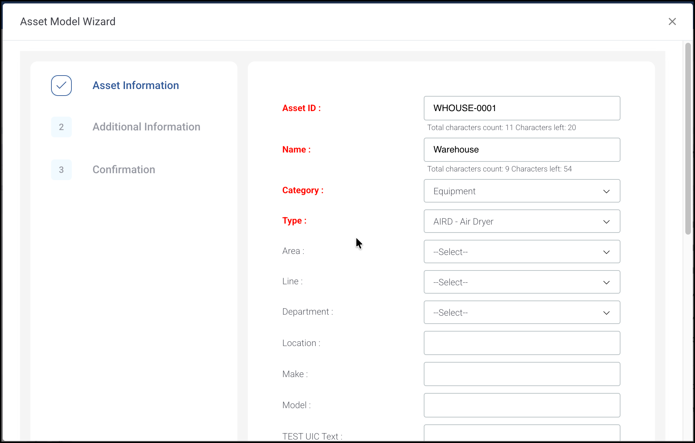Click into the Asset ID field
This screenshot has width=695, height=443.
[521, 108]
